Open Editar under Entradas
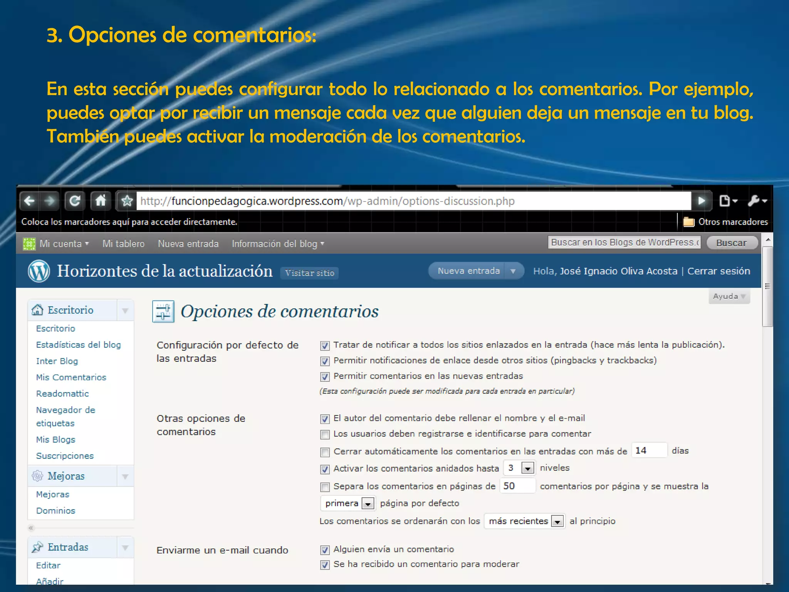The image size is (789, 592). (48, 565)
